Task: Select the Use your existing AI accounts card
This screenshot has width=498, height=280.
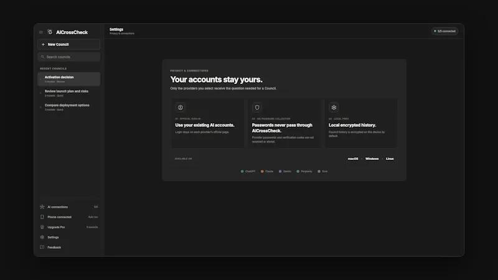Action: [x=207, y=123]
